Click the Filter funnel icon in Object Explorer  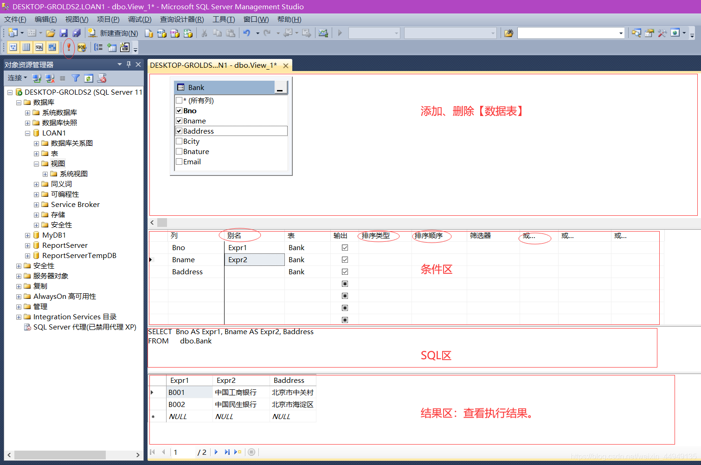click(x=76, y=78)
